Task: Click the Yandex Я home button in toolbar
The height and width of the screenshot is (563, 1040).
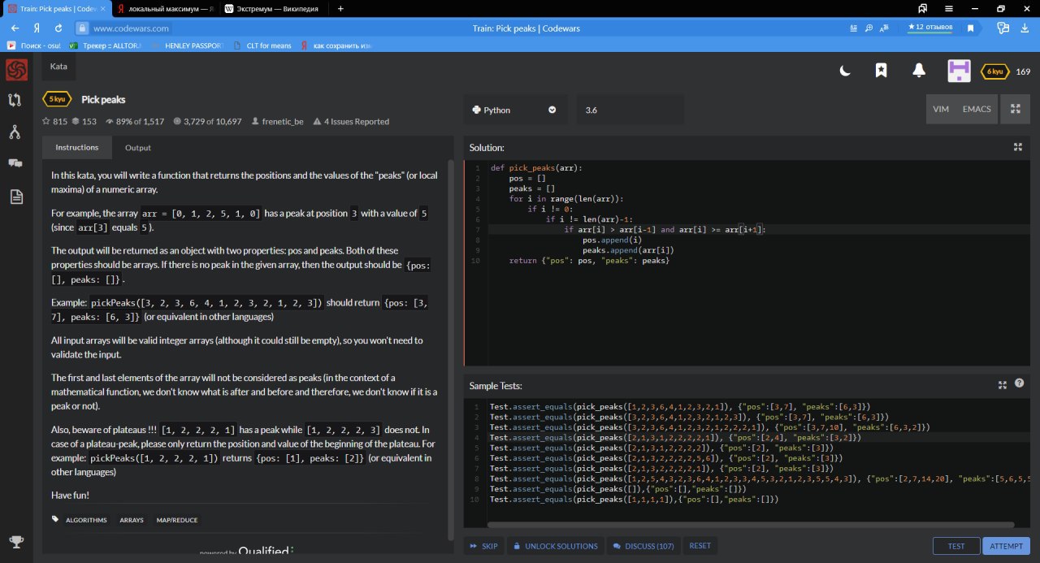Action: point(37,28)
